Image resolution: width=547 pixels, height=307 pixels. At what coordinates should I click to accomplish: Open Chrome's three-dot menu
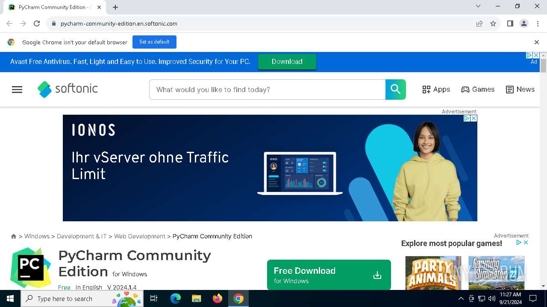pyautogui.click(x=538, y=24)
